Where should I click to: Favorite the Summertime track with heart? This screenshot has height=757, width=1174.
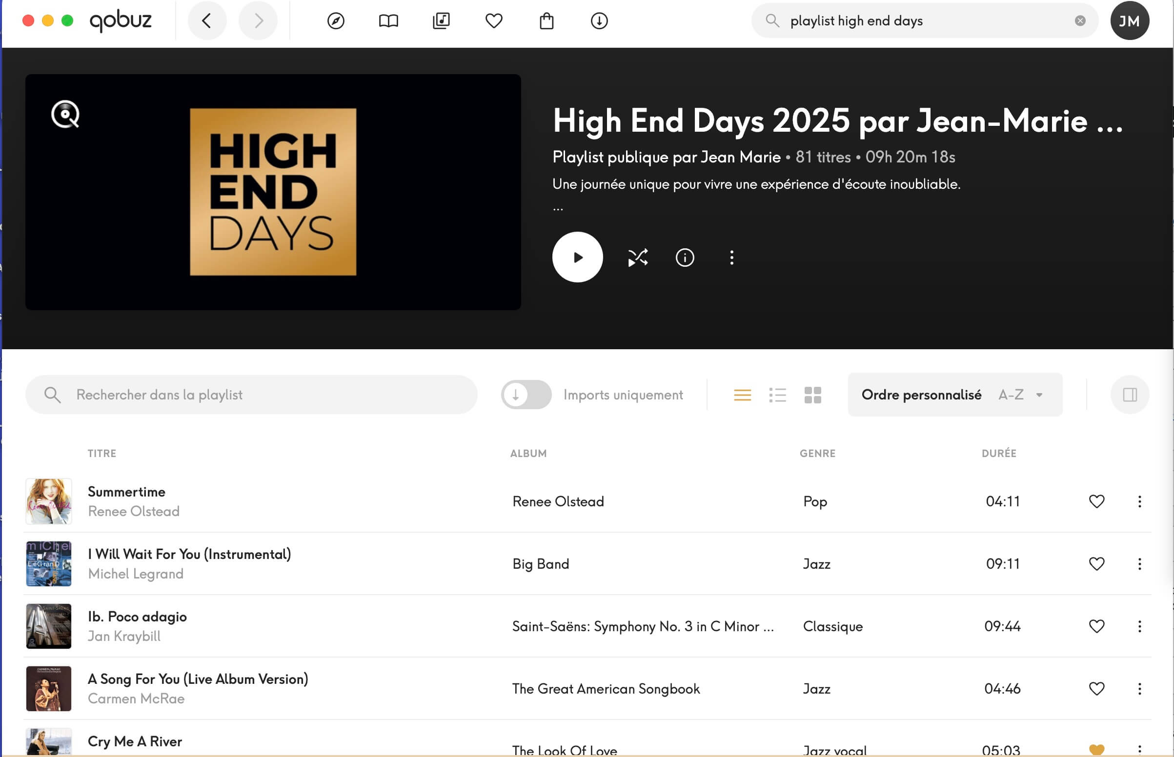tap(1096, 501)
